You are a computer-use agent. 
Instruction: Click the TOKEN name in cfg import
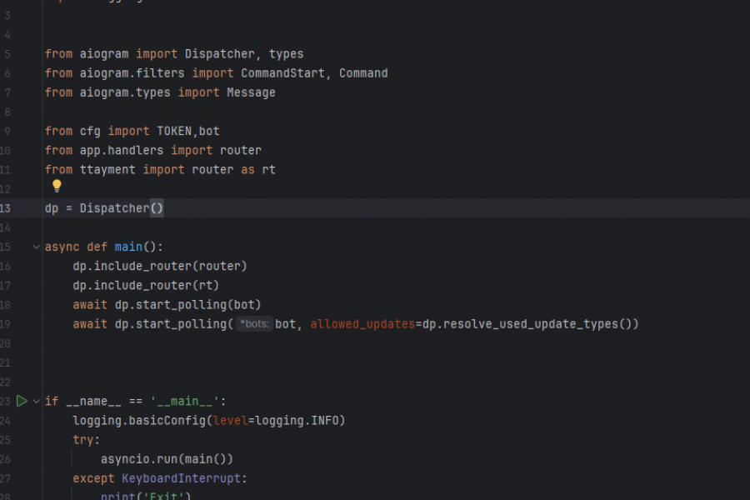point(174,131)
